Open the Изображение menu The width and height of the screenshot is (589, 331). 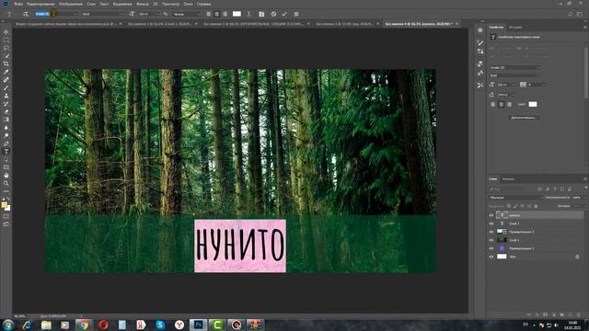click(x=71, y=4)
